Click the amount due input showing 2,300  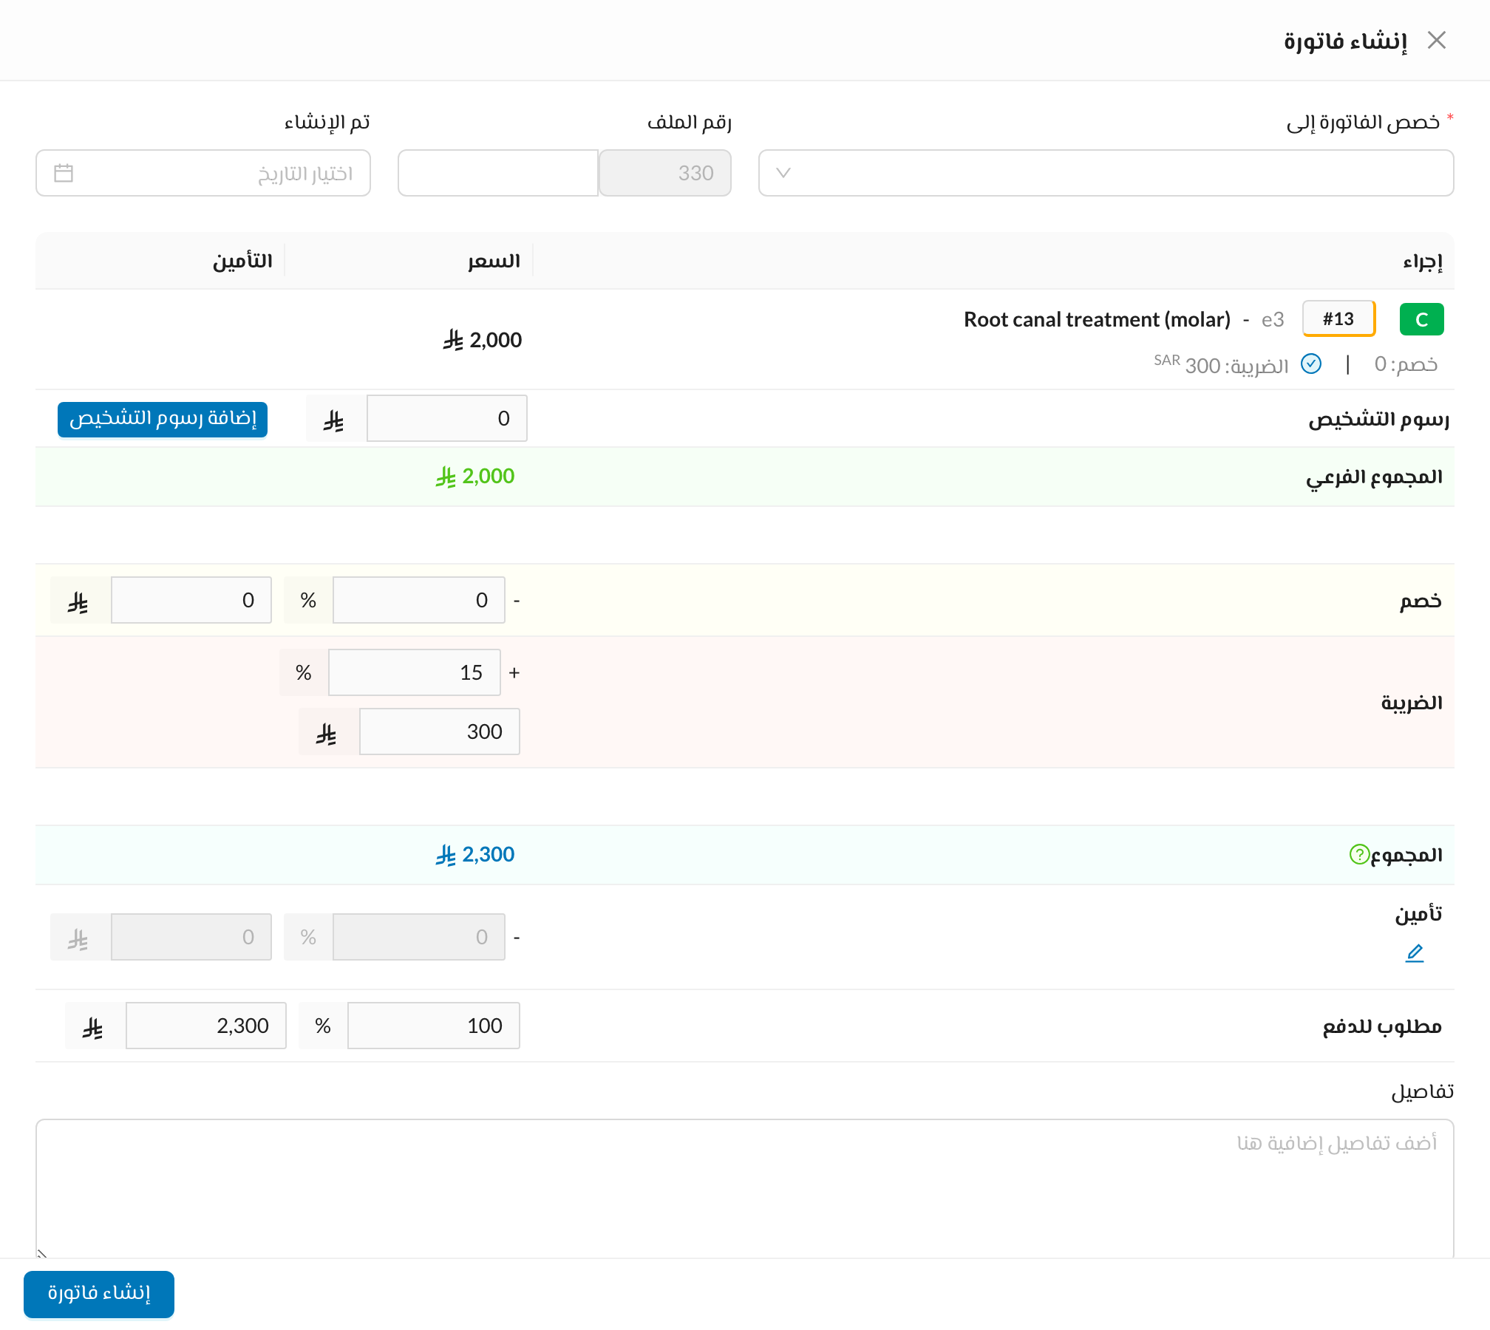206,1026
